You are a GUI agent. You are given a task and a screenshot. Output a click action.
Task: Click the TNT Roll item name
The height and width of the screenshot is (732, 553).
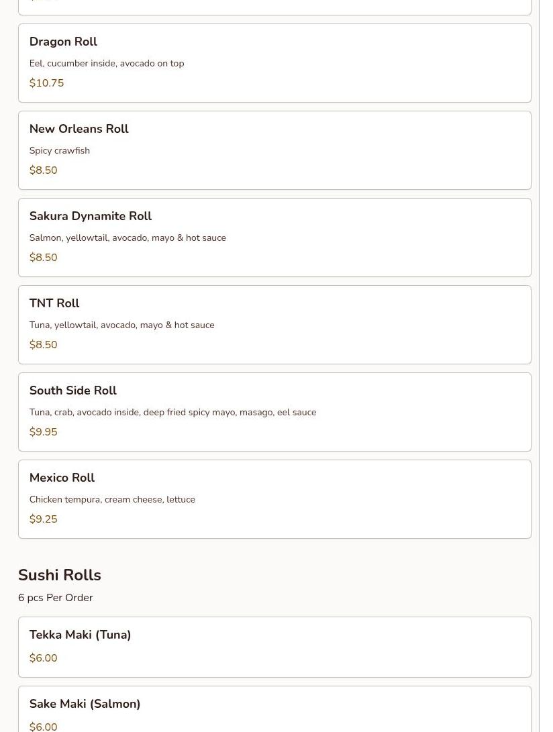coord(54,303)
